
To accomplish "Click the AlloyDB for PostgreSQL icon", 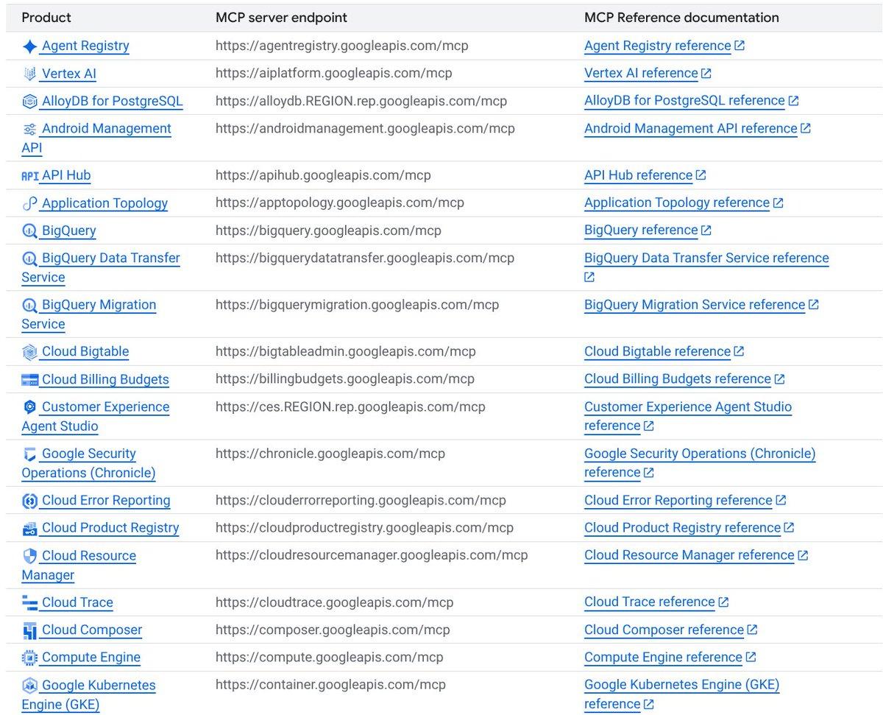I will coord(29,102).
